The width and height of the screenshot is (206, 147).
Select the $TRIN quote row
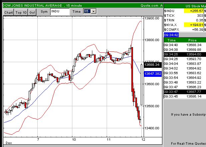(185, 20)
